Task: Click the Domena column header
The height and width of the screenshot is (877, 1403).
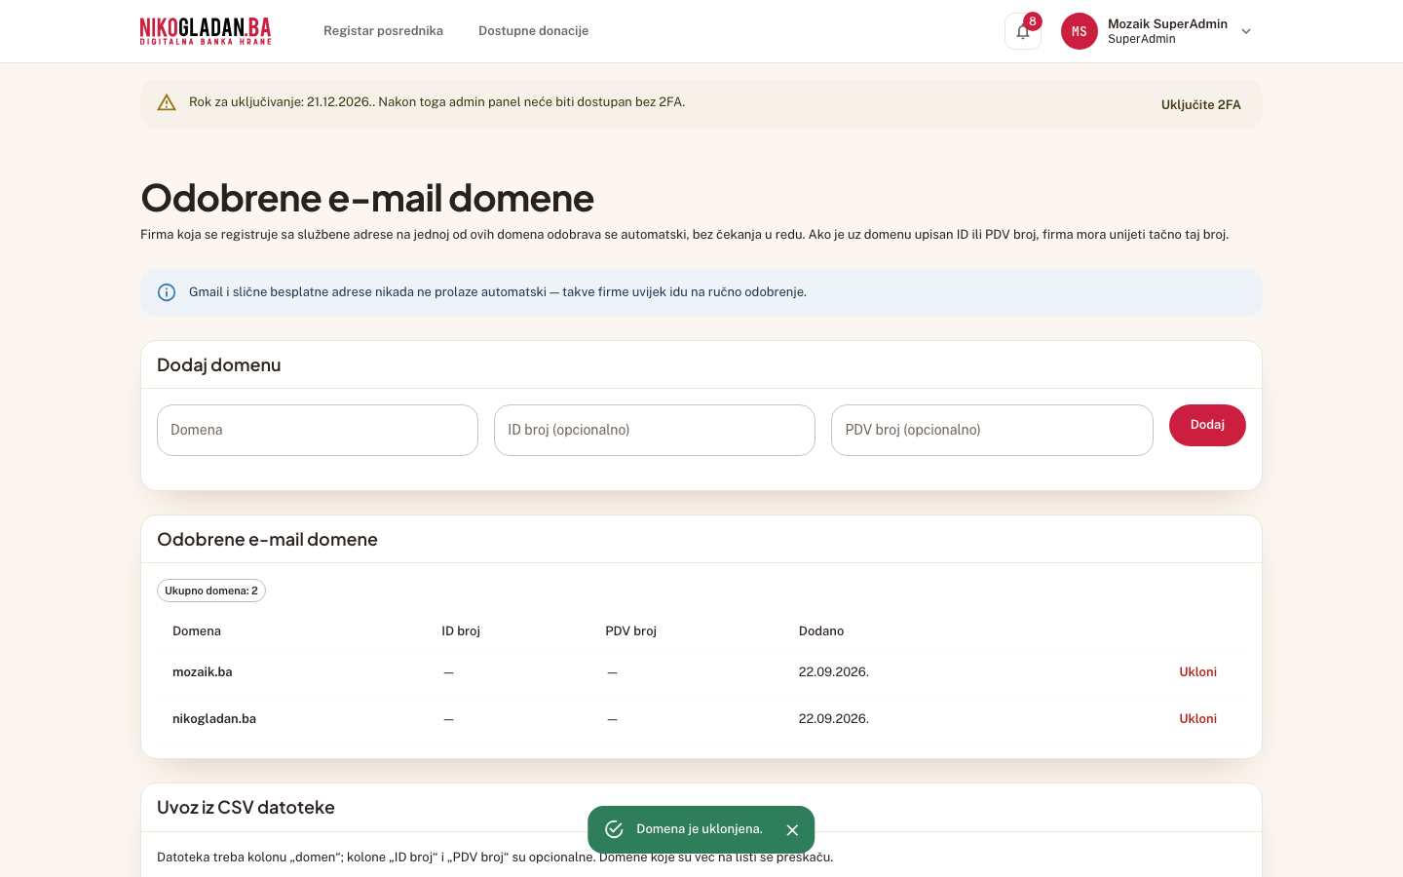Action: 197,630
